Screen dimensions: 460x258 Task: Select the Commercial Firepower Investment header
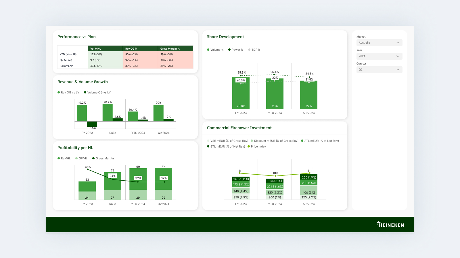click(239, 128)
